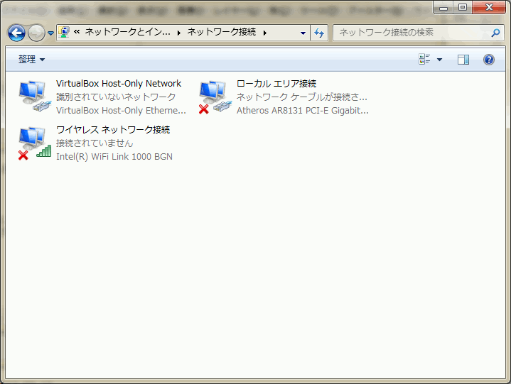Toggle the preview pane
The width and height of the screenshot is (511, 384).
(463, 60)
